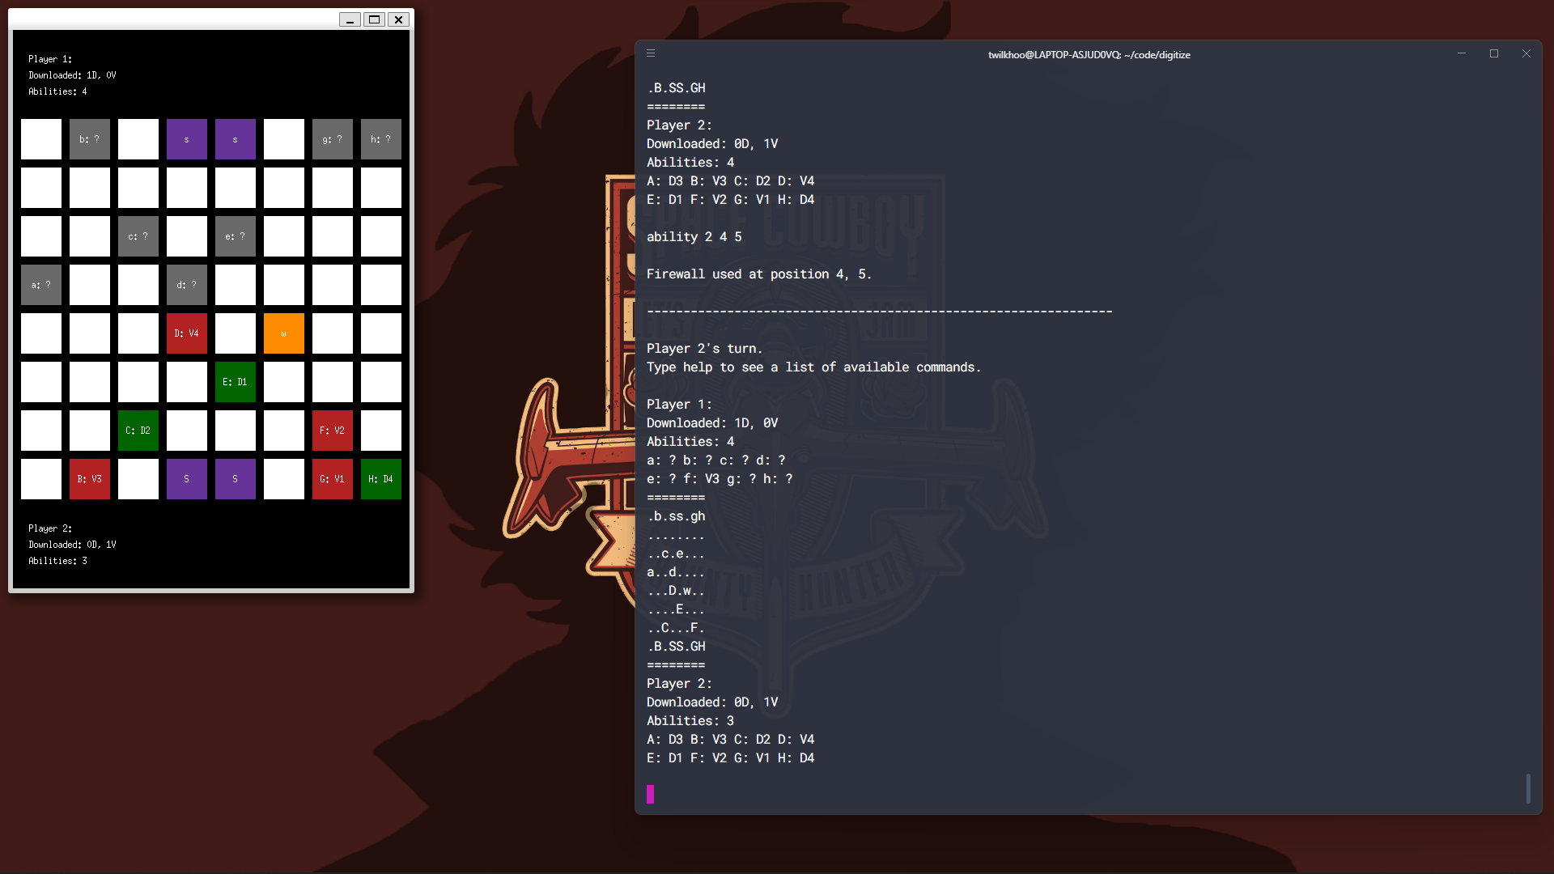Select the orange firewall w tile
This screenshot has height=874, width=1554.
click(x=284, y=333)
